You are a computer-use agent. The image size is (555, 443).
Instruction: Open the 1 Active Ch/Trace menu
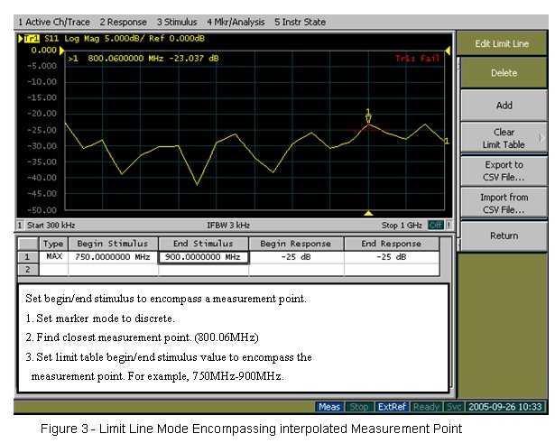click(54, 21)
